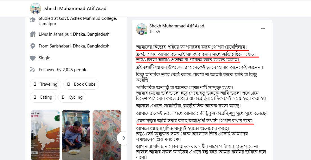Open the header profile picture
This screenshot has height=160, width=311.
click(x=36, y=8)
